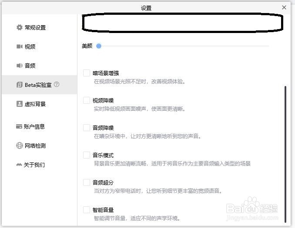The width and height of the screenshot is (295, 228).
Task: Click the logo icon beside 关于我们
Action: pos(19,165)
